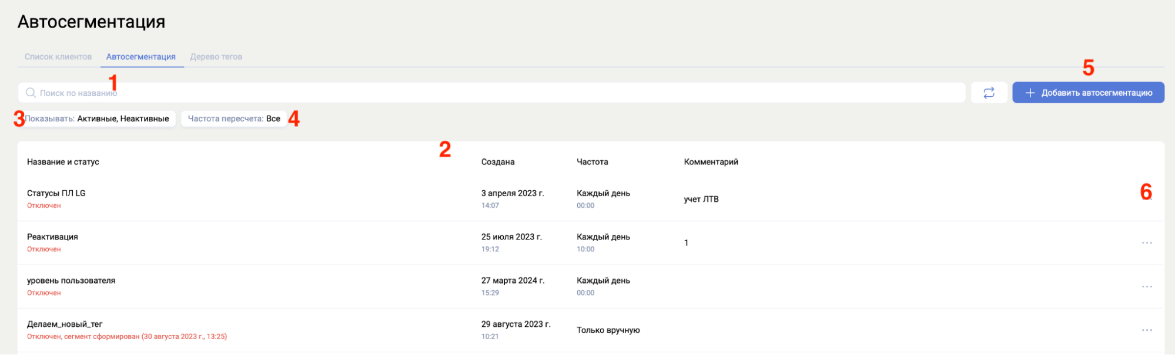
Task: Click the Комментарий column header
Action: pyautogui.click(x=711, y=162)
